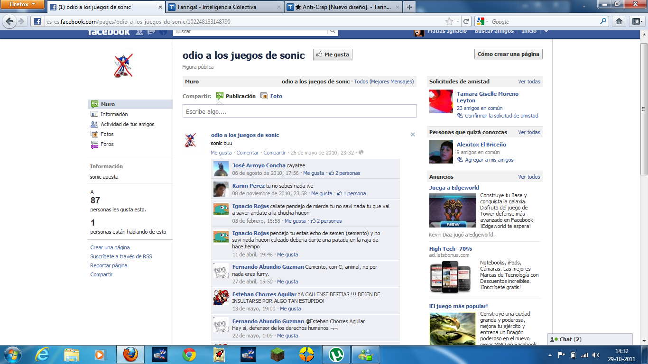Select Muro in the left sidebar
Image resolution: width=648 pixels, height=364 pixels.
(x=130, y=104)
